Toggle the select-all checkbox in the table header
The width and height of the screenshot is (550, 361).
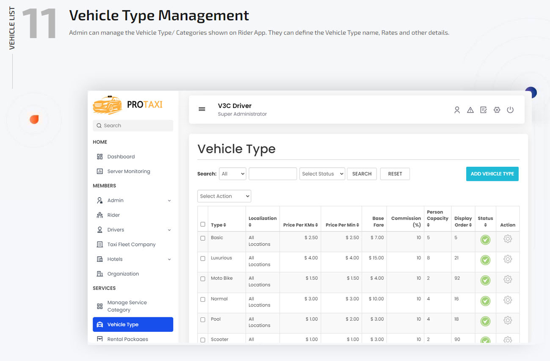[x=203, y=224]
